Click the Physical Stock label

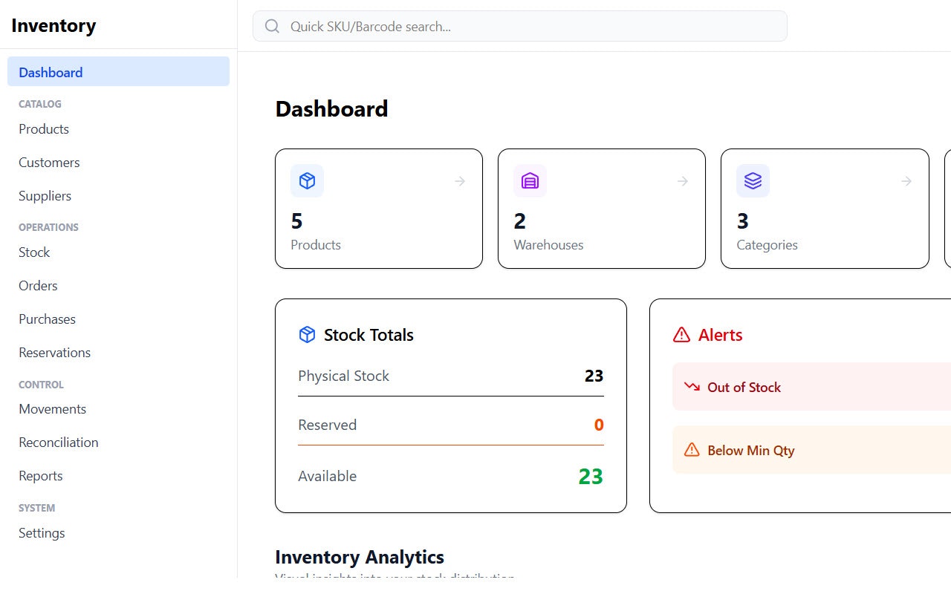[343, 376]
